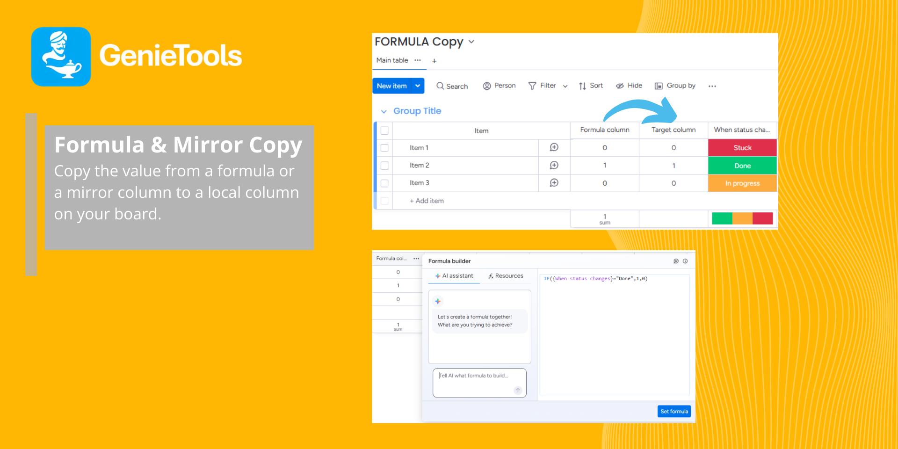Viewport: 898px width, 449px height.
Task: Collapse the Group Title group
Action: pos(384,111)
